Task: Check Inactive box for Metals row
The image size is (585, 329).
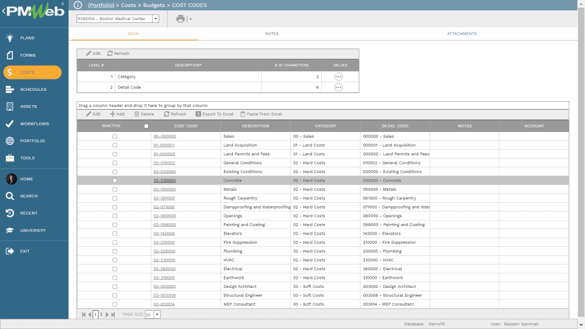Action: (x=114, y=190)
